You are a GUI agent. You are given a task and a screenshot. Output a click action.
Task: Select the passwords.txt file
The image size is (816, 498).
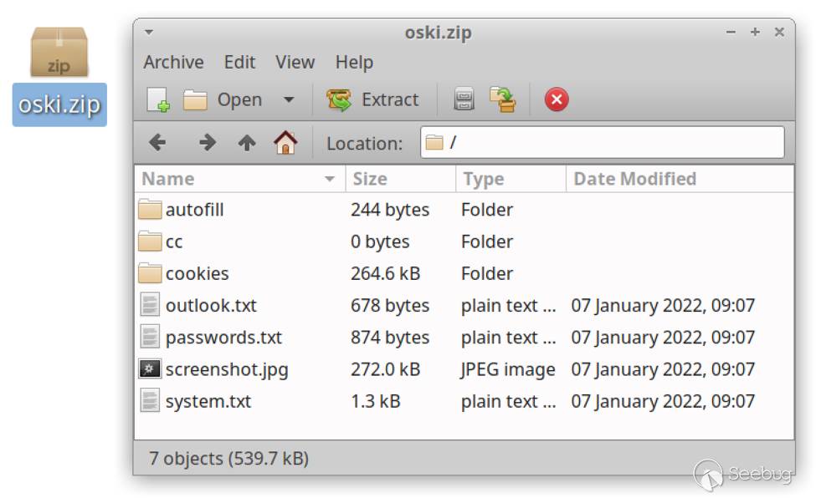(223, 338)
